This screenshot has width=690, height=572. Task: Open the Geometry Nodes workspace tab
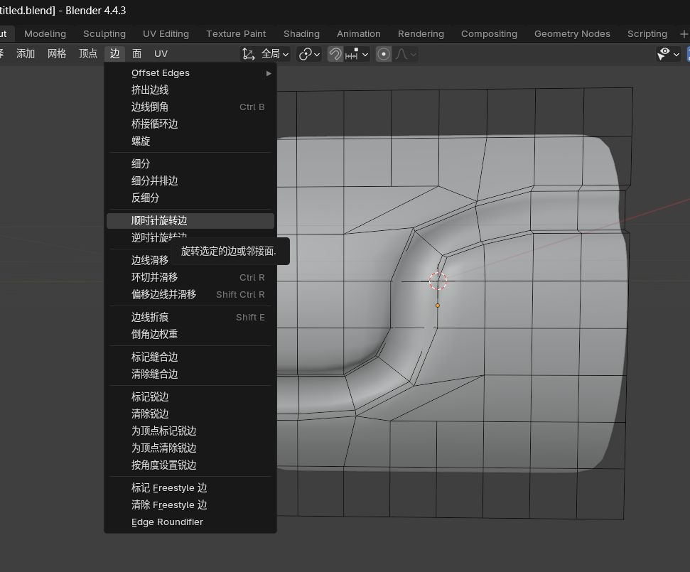point(572,34)
